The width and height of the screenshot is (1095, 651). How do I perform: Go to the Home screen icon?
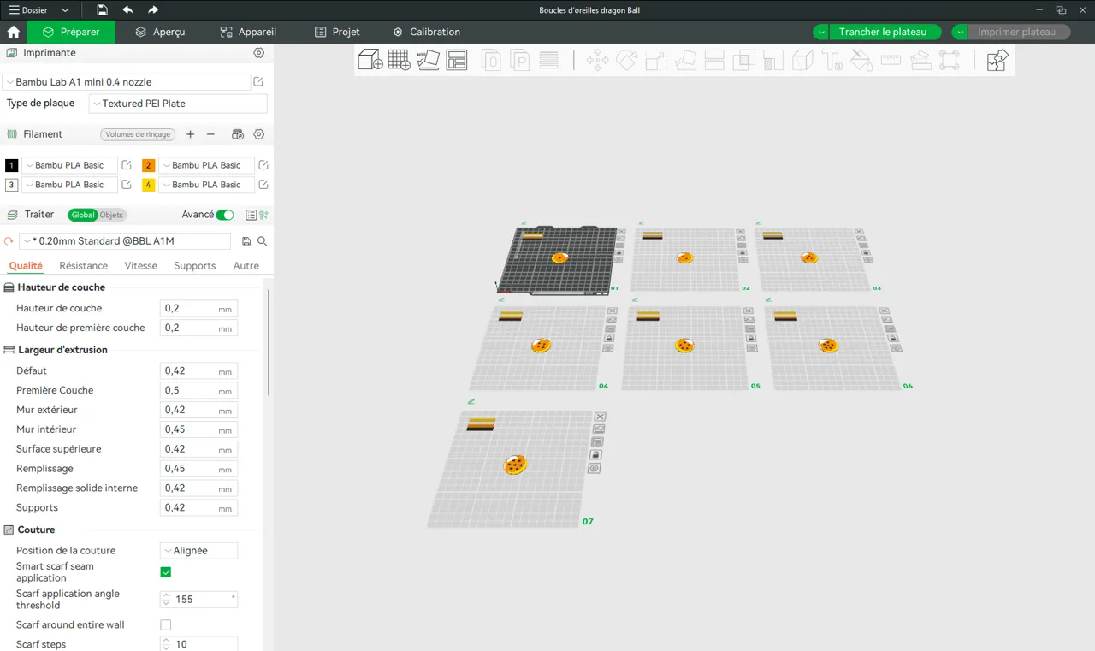[x=14, y=32]
